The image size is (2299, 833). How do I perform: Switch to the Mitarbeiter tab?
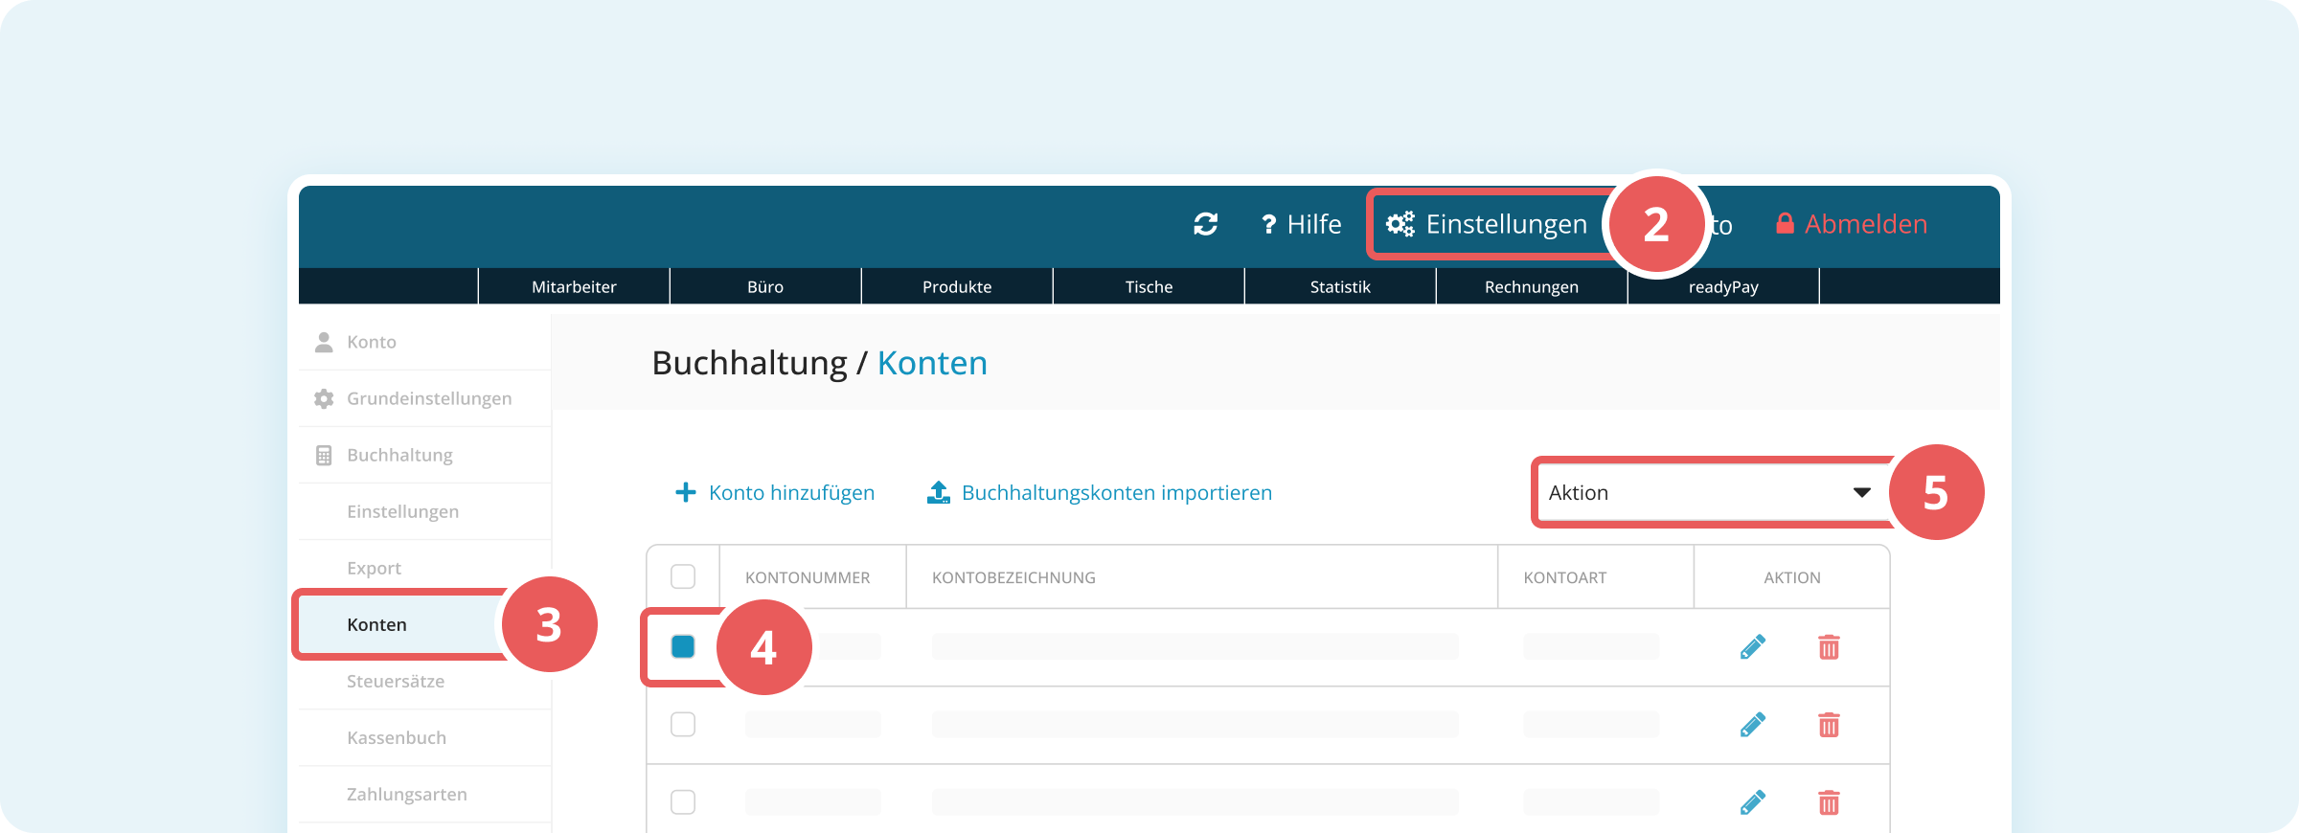pos(574,286)
